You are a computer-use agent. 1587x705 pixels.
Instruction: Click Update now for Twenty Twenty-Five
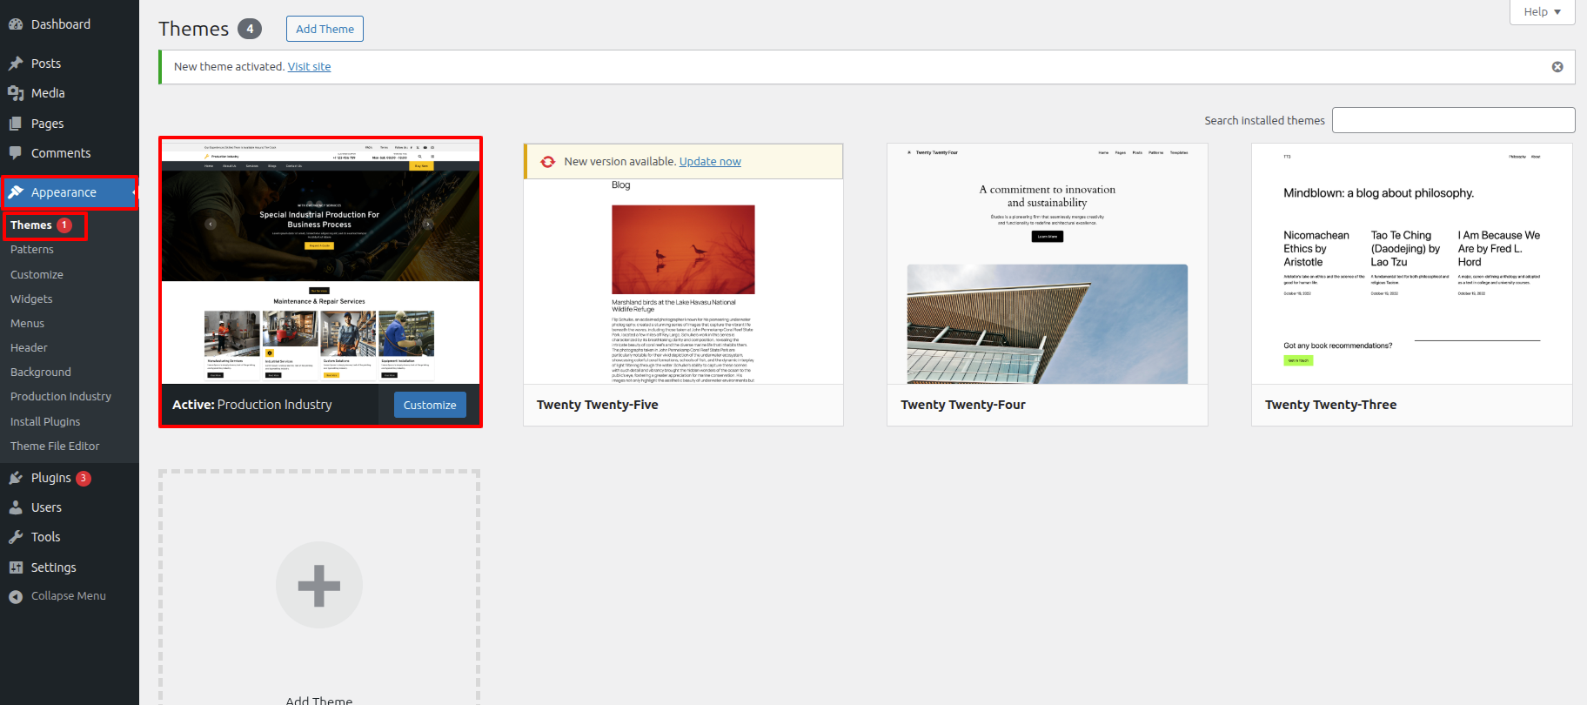[710, 162]
